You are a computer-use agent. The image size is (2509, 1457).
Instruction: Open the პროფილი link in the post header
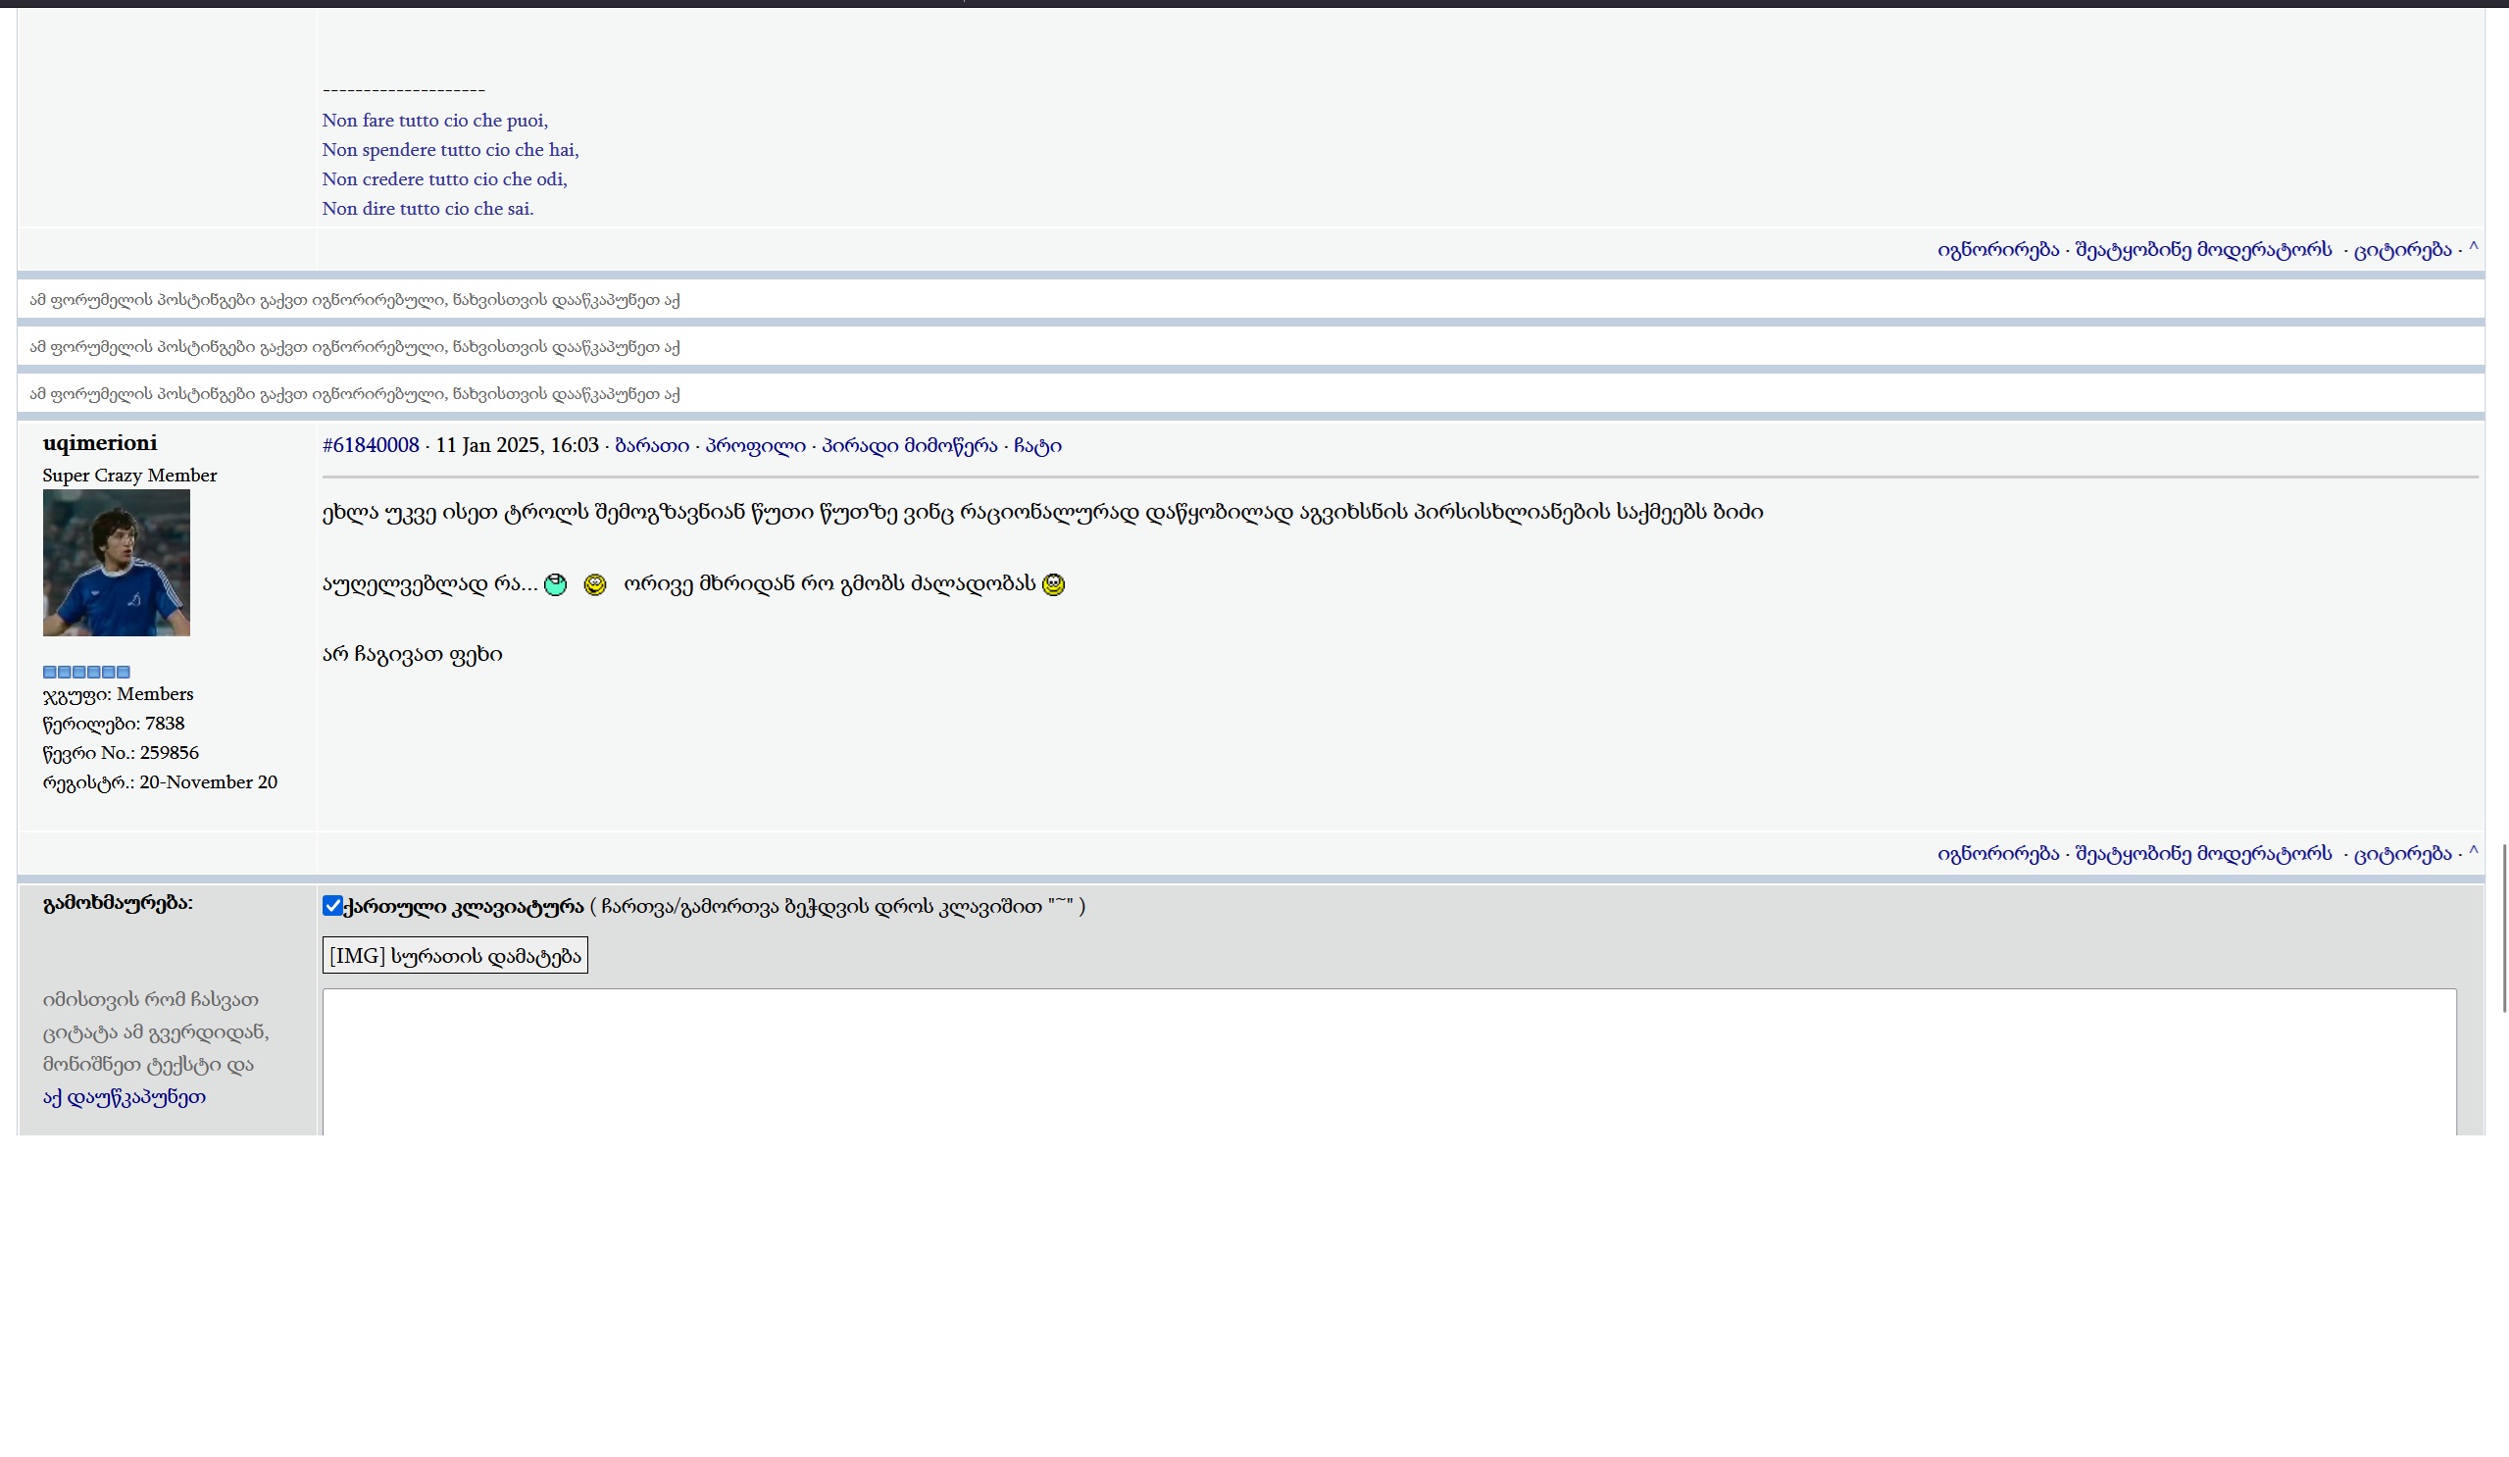click(x=755, y=445)
